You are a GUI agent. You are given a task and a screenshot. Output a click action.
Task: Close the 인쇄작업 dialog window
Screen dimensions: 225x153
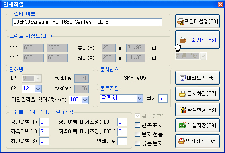click(x=220, y=5)
